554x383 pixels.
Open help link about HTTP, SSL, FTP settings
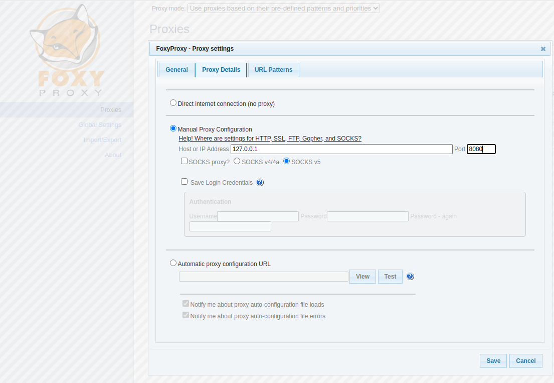coord(270,138)
